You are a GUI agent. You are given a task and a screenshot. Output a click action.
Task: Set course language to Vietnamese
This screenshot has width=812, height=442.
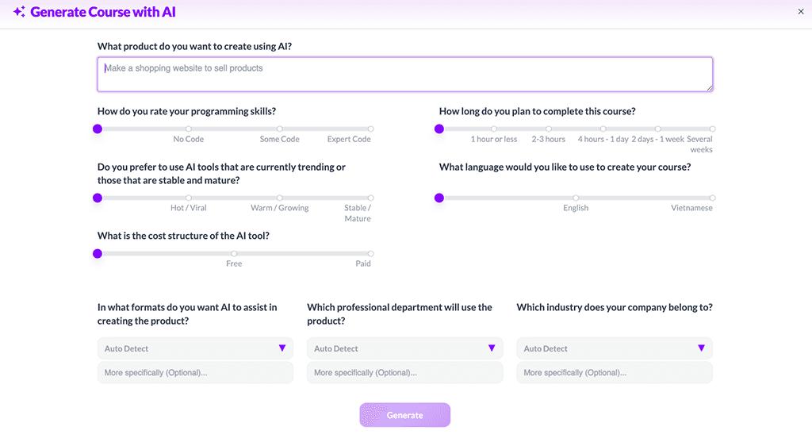coord(712,198)
